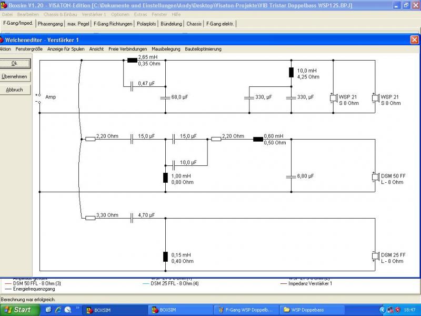Viewport: 421px width, 316px height.
Task: Switch to the Phasengang tab
Action: [x=51, y=24]
